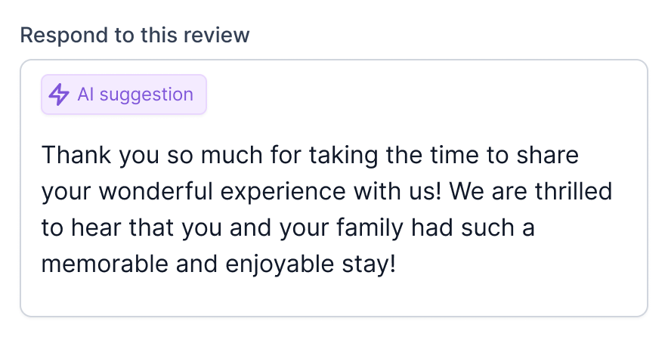This screenshot has height=337, width=668.
Task: Click the "Respond to this review" label
Action: coord(135,35)
